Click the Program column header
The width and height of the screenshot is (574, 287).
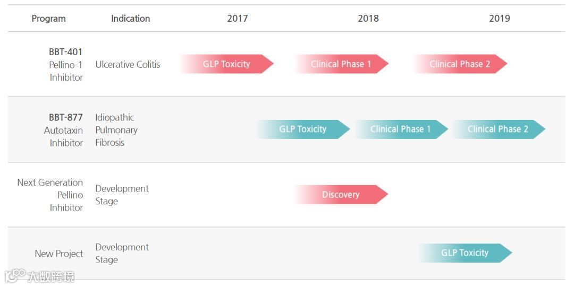(x=49, y=19)
